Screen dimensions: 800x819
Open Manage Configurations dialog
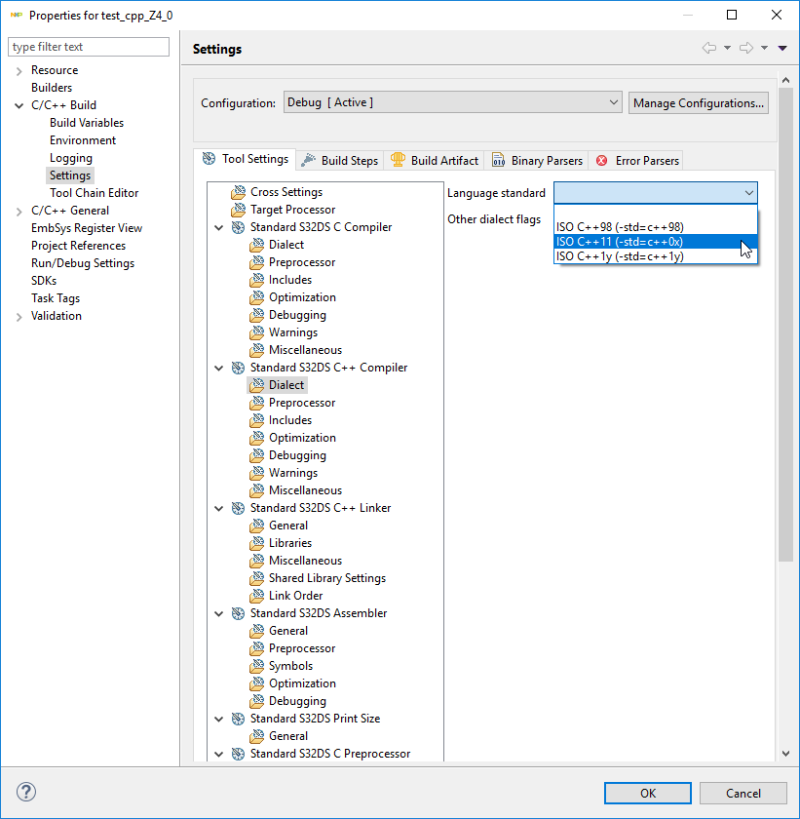click(x=699, y=103)
